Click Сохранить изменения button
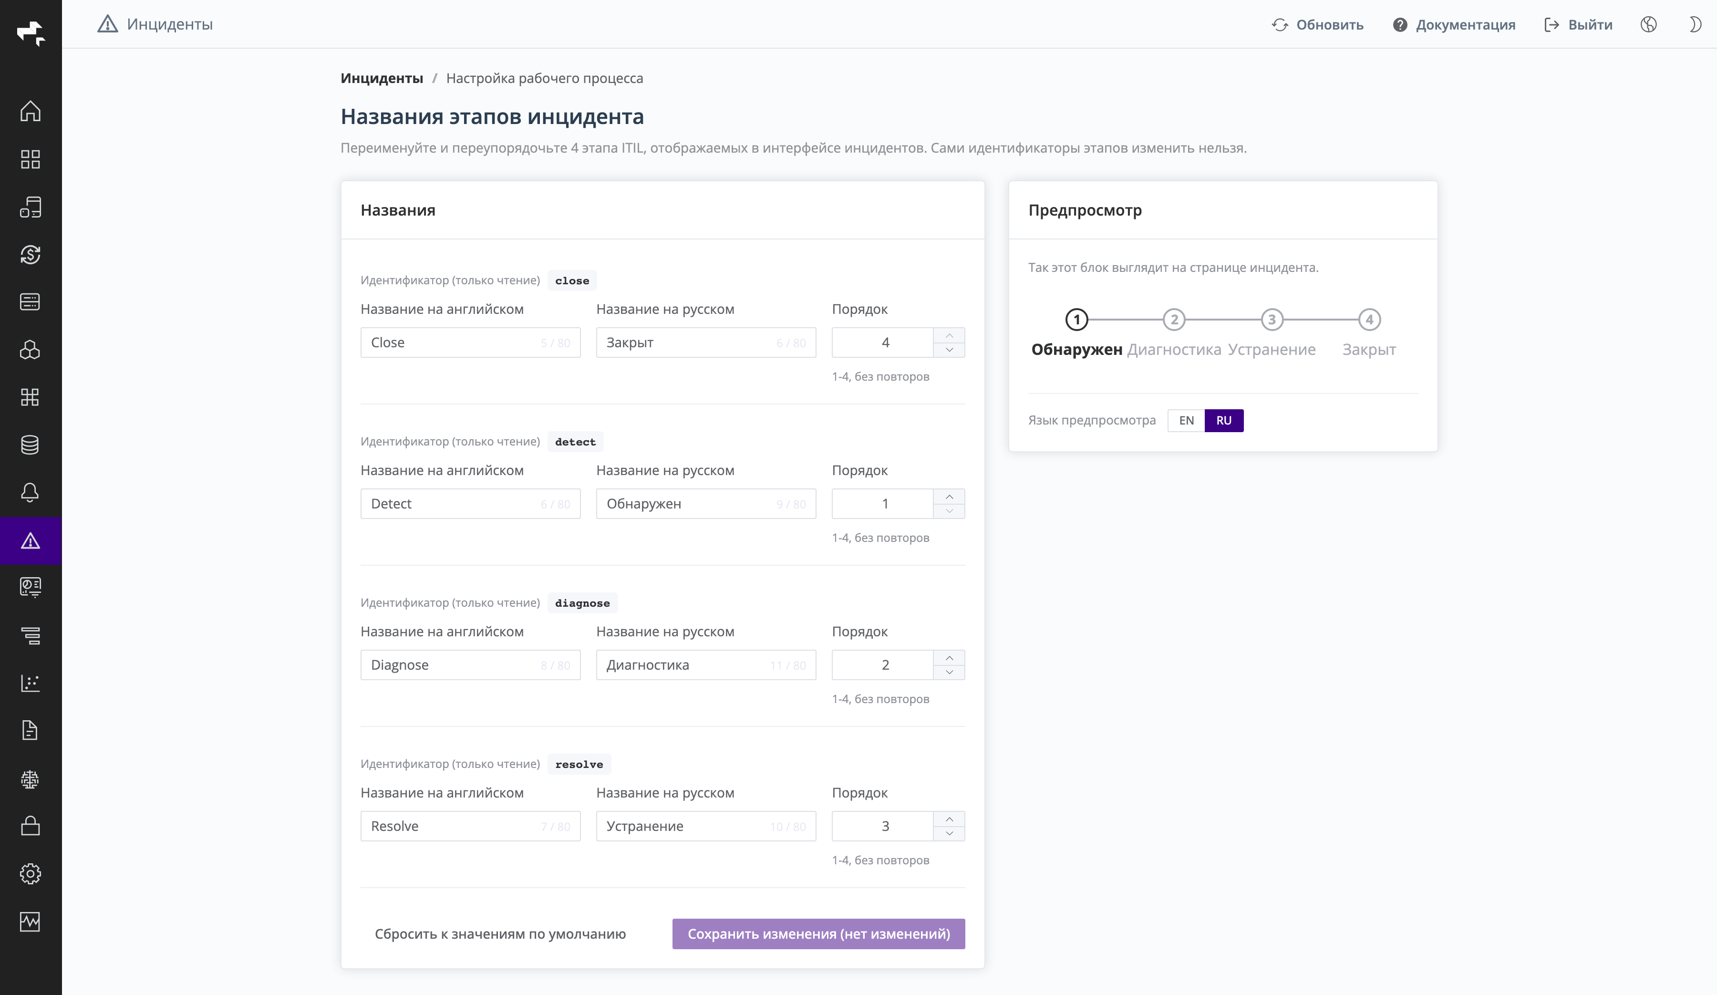 click(x=818, y=933)
